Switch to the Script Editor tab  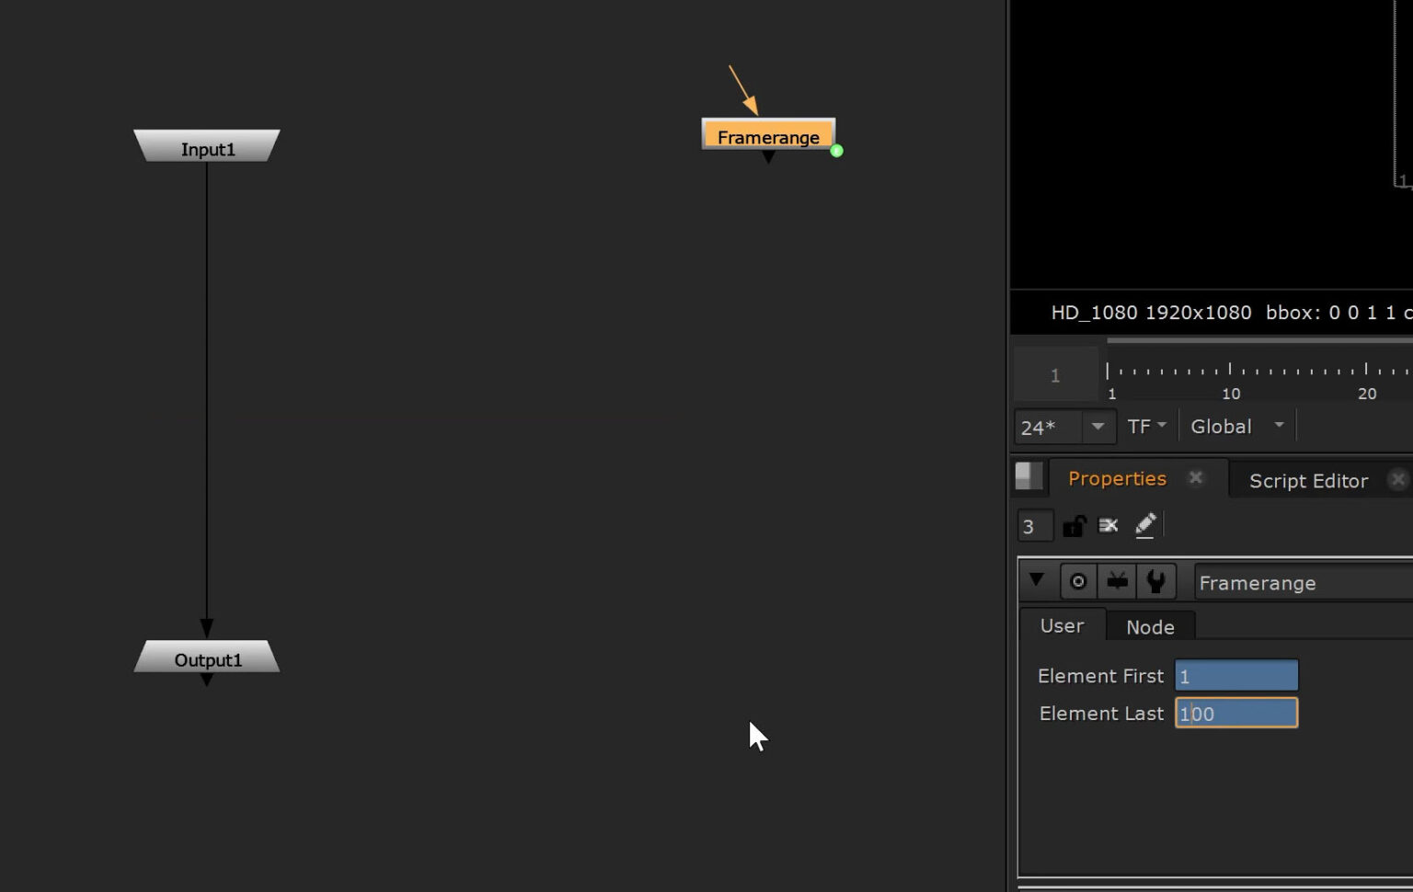tap(1307, 481)
